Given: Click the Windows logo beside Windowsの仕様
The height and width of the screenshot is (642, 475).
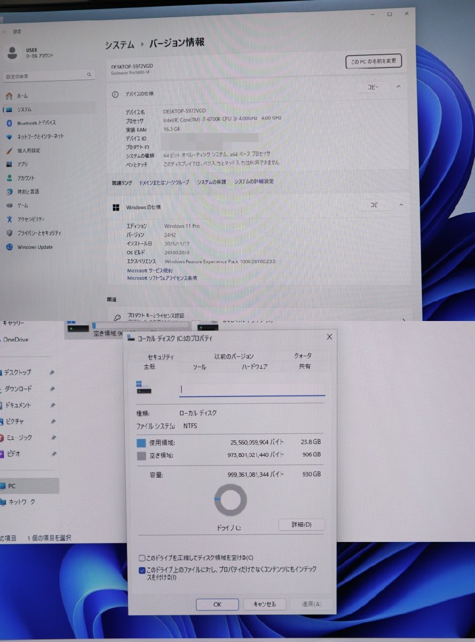Looking at the screenshot, I should tap(116, 207).
